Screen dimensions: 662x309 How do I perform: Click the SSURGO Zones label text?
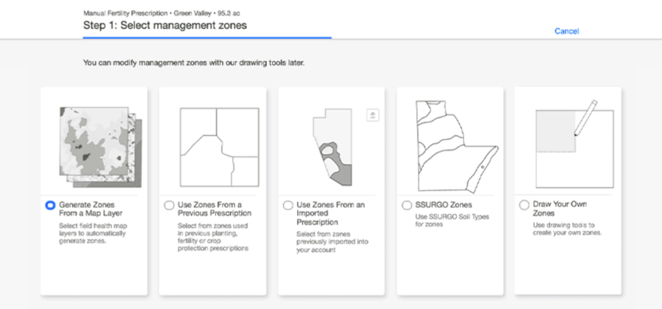(444, 205)
